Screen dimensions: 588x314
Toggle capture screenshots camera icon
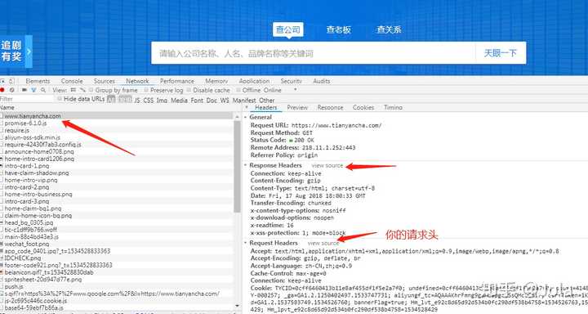(24, 90)
